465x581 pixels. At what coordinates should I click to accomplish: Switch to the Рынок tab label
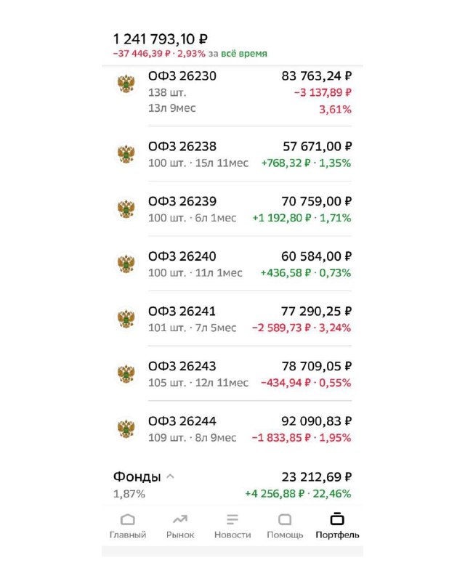[x=180, y=535]
